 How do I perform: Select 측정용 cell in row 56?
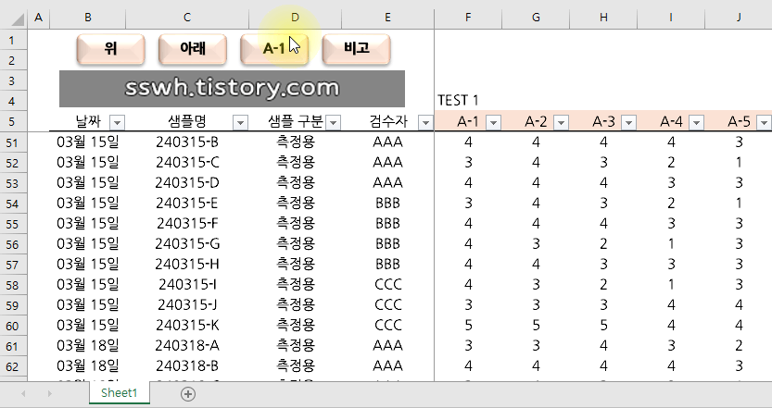[295, 244]
